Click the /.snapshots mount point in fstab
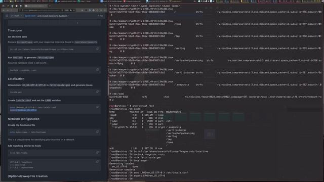Viewport: 324px width, 182px height. point(182,84)
